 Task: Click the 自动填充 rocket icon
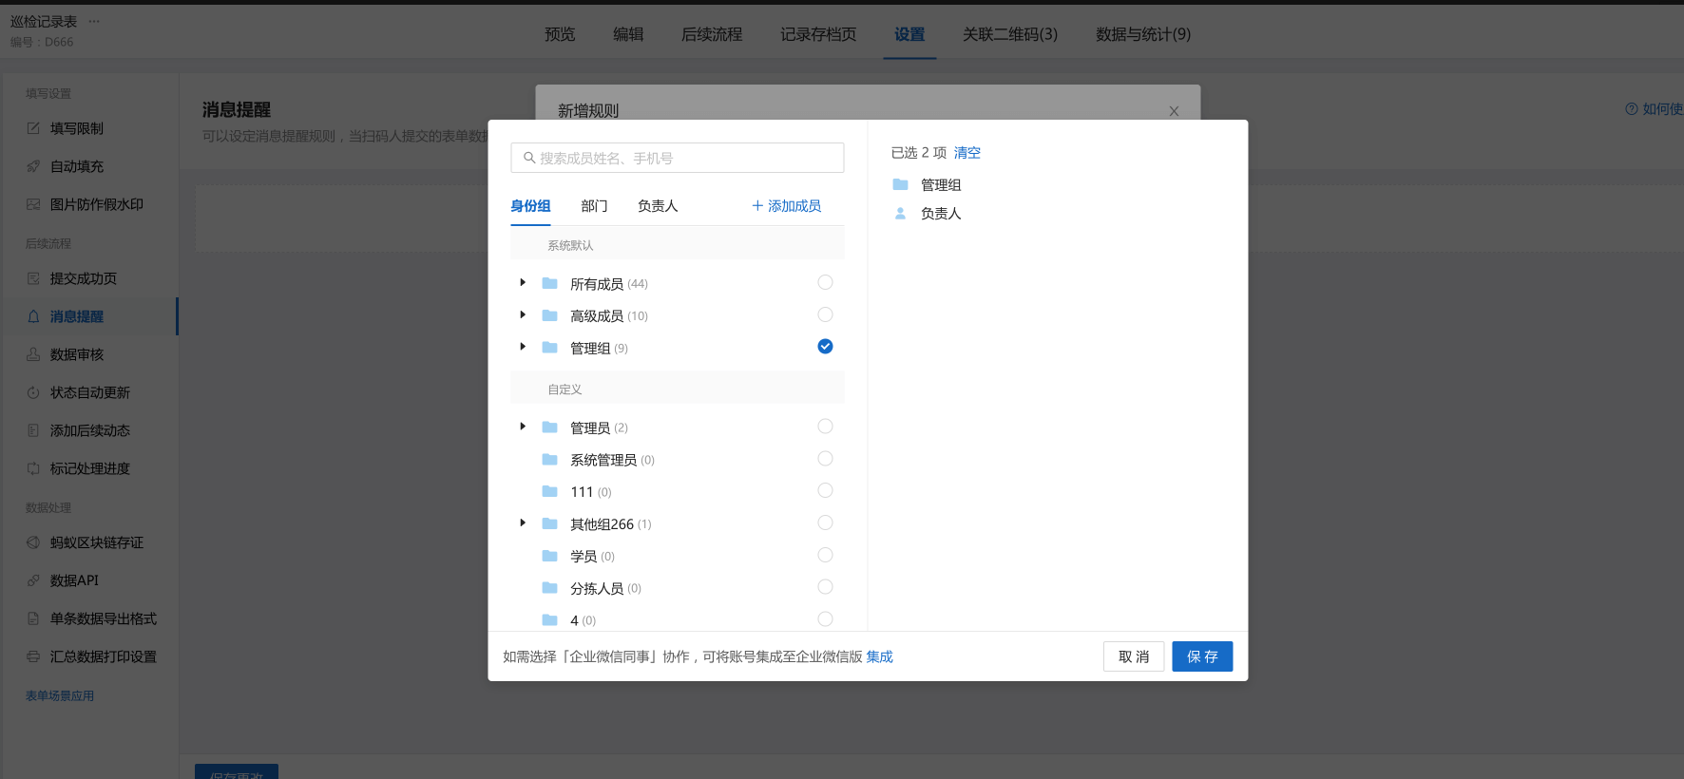click(33, 166)
